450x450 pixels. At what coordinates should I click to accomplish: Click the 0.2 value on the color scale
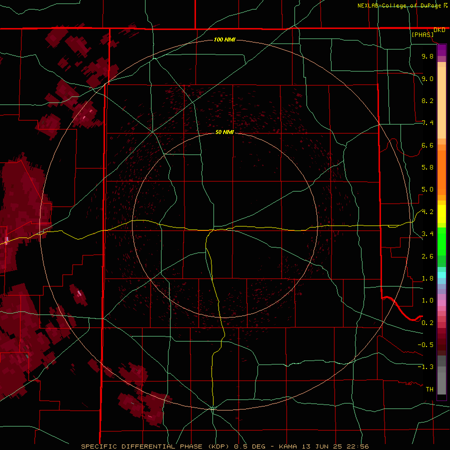click(427, 323)
